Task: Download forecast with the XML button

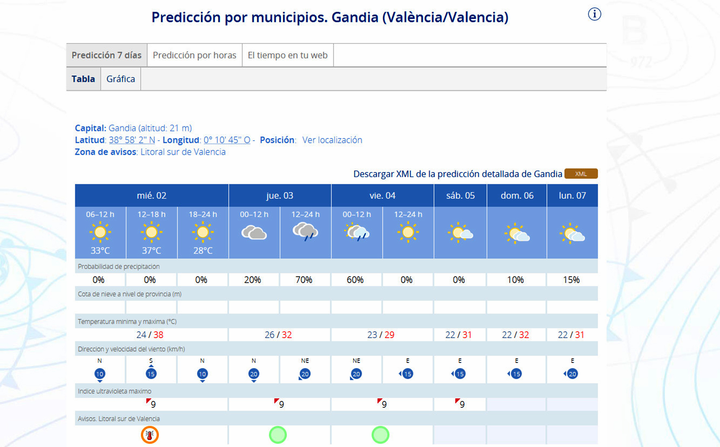Action: tap(581, 174)
